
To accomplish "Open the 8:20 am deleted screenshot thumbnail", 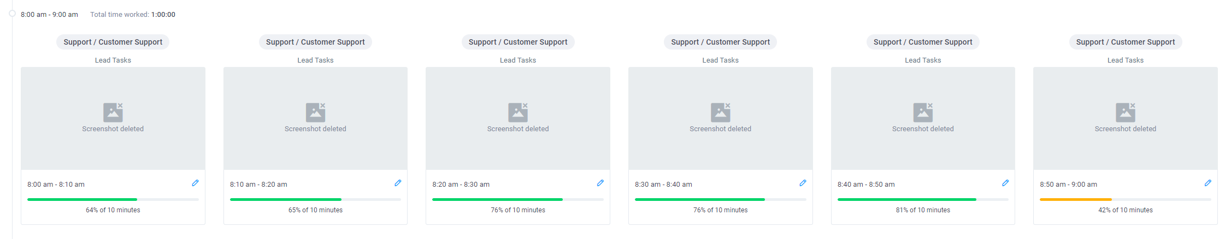I will point(518,118).
